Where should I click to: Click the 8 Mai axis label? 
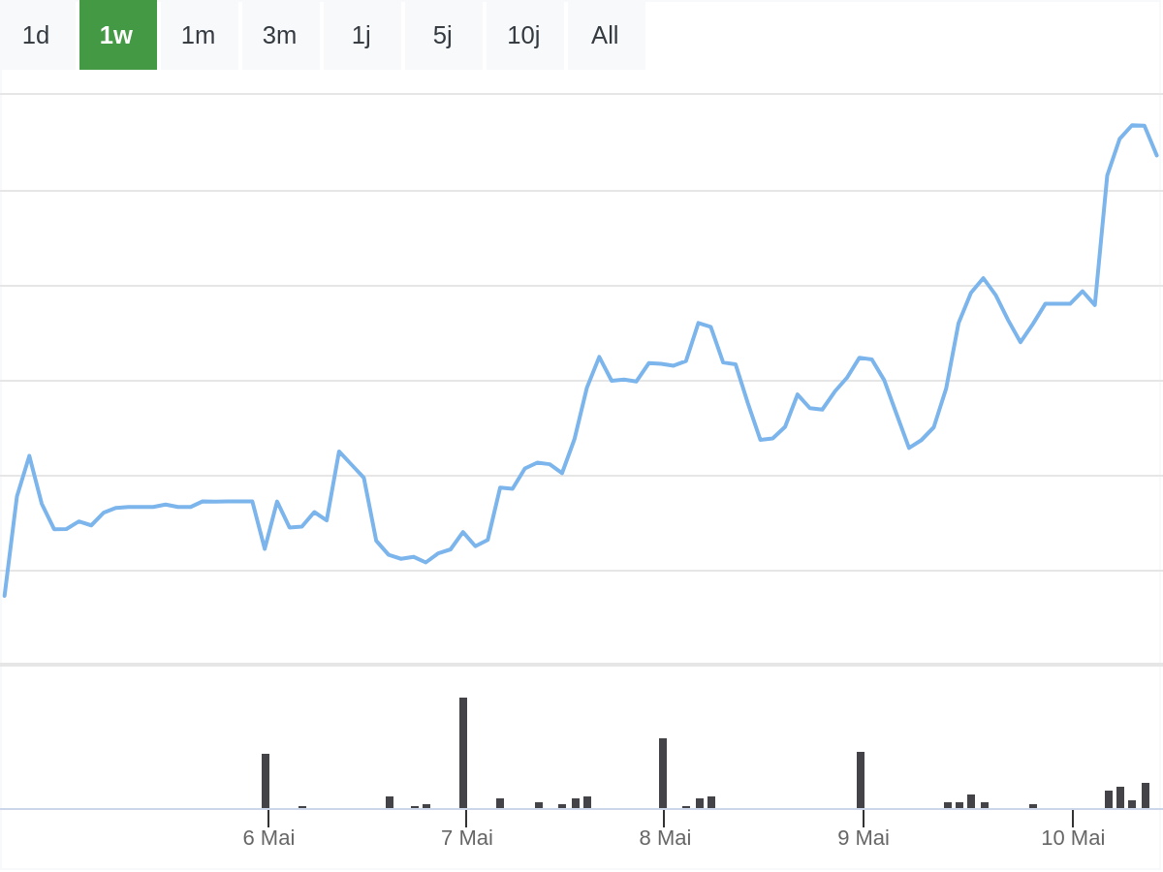(x=665, y=838)
